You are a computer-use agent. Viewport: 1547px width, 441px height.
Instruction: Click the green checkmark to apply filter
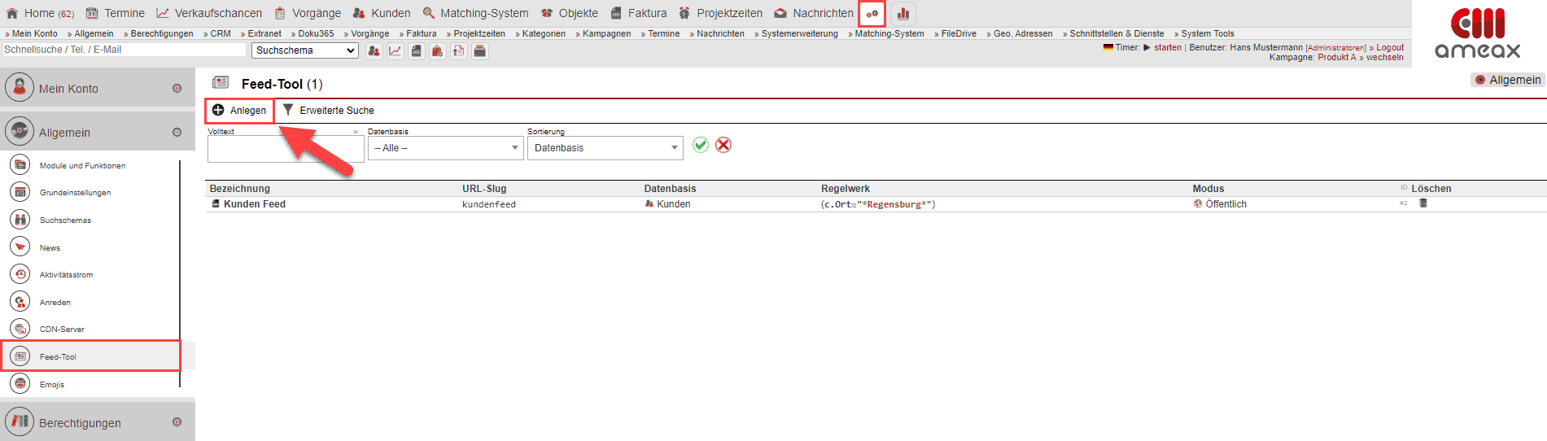[700, 145]
